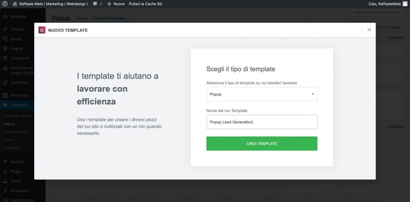Click the Media icon in sidebar
410x202 pixels.
click(x=5, y=39)
